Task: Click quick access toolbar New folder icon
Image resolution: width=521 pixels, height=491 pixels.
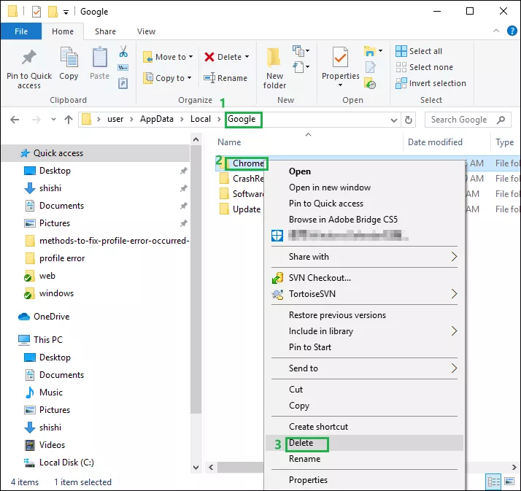Action: 53,12
